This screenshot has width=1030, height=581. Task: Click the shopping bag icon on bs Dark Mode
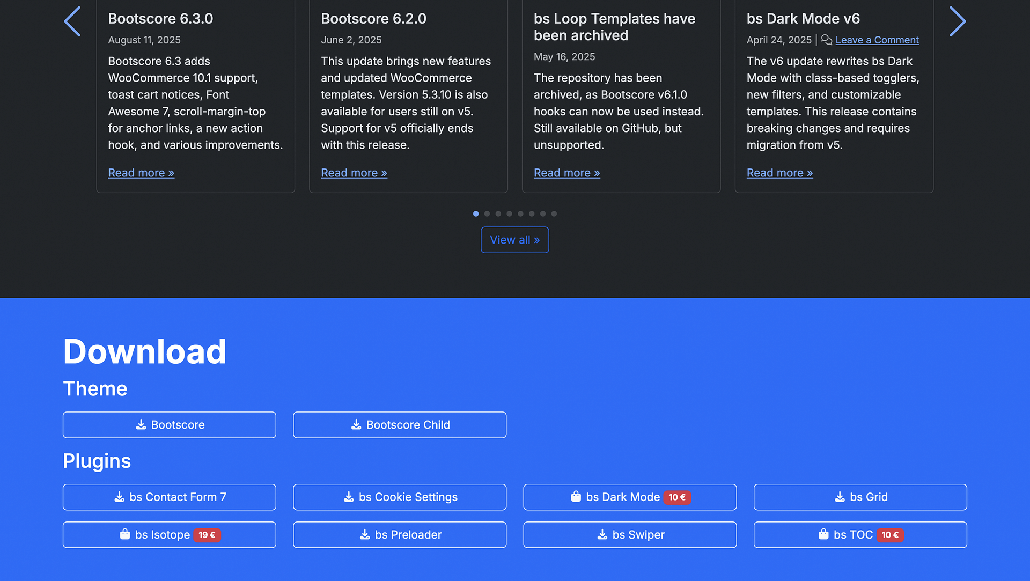point(576,496)
